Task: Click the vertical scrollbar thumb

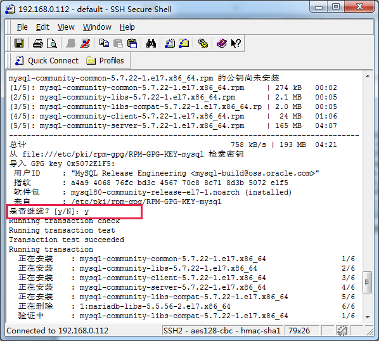Action: click(x=368, y=282)
